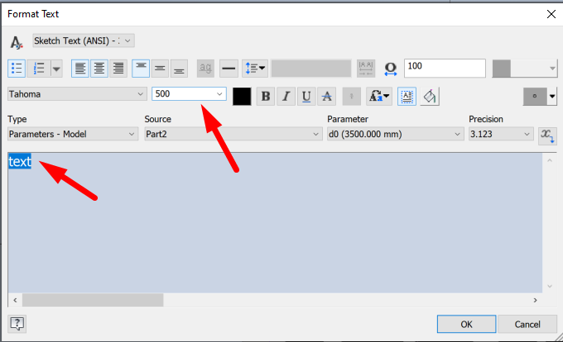Image resolution: width=563 pixels, height=342 pixels.
Task: Click the Cancel button
Action: (x=527, y=324)
